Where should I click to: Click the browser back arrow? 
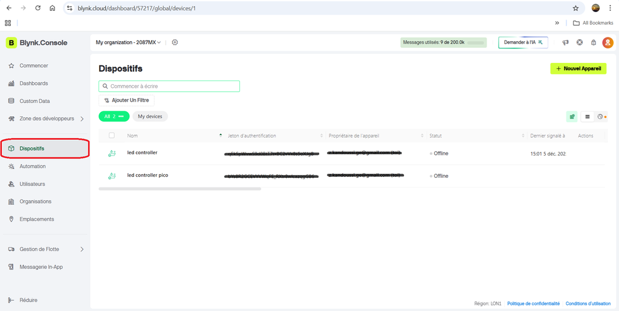pos(8,8)
